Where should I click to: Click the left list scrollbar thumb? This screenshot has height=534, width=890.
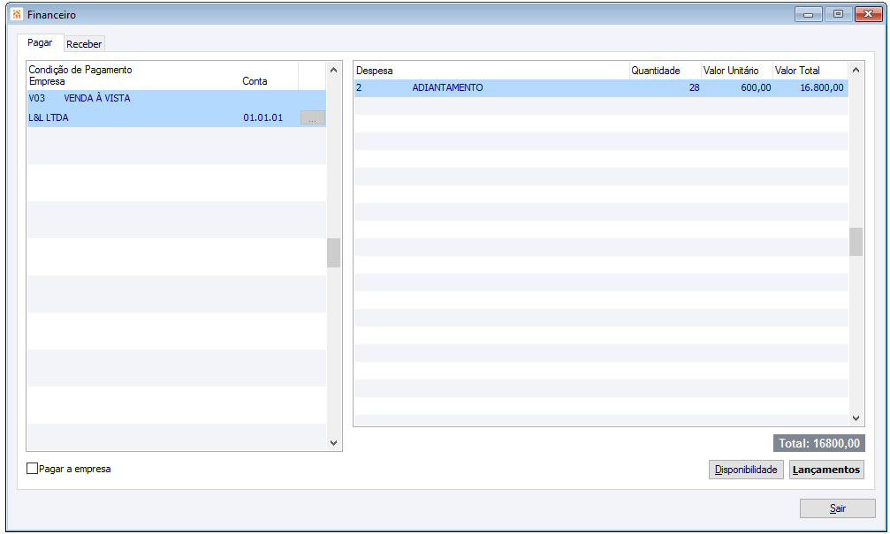coord(334,252)
